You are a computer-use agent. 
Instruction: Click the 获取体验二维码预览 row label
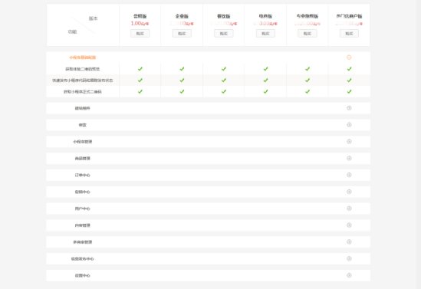(x=82, y=69)
